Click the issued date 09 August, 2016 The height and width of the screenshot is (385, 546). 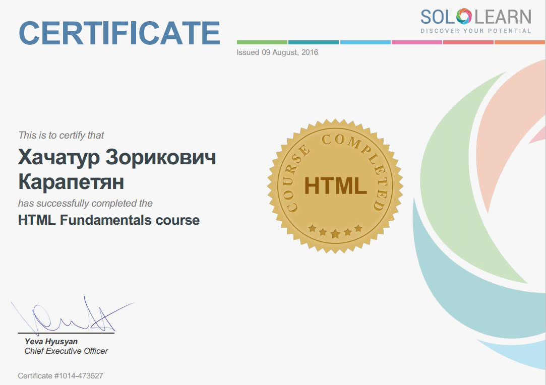click(x=277, y=52)
